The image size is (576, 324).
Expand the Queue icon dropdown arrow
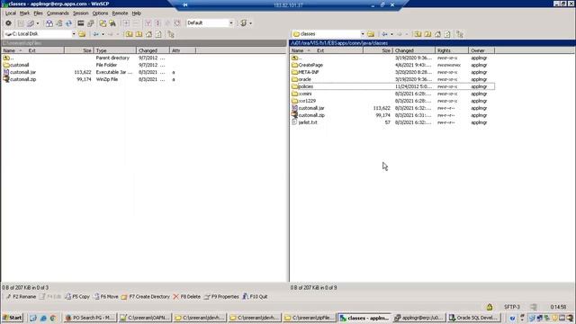click(x=38, y=23)
